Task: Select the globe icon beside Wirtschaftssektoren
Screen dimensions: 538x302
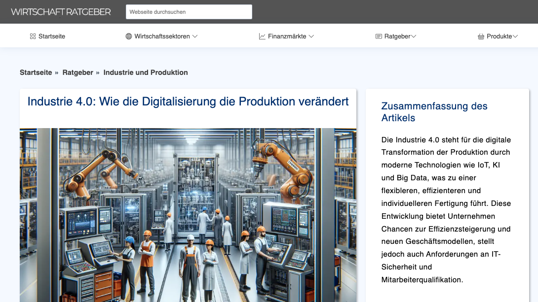Action: [128, 36]
